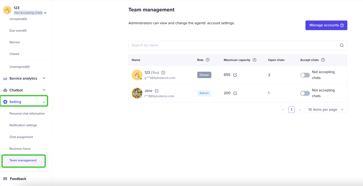Enable Accept chats for Jane
The height and width of the screenshot is (186, 363).
point(305,93)
